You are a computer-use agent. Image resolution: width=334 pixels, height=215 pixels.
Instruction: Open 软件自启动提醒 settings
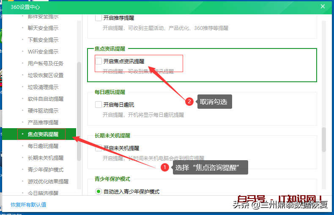46,99
